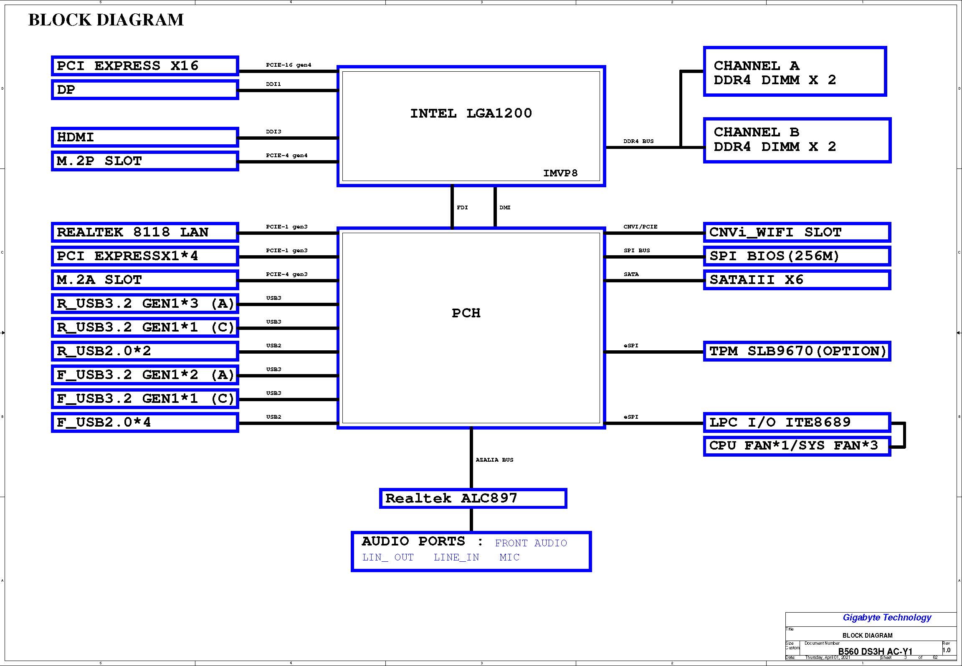Screen dimensions: 962x666
Task: Click the BLOCK DIAGRAM title block entry
Action: [867, 636]
